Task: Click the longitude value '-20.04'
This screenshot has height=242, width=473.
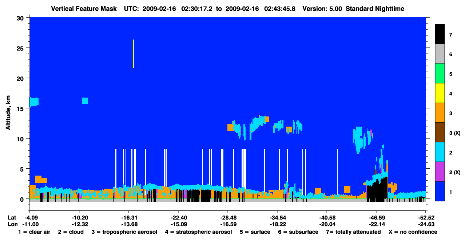Action: click(x=327, y=224)
